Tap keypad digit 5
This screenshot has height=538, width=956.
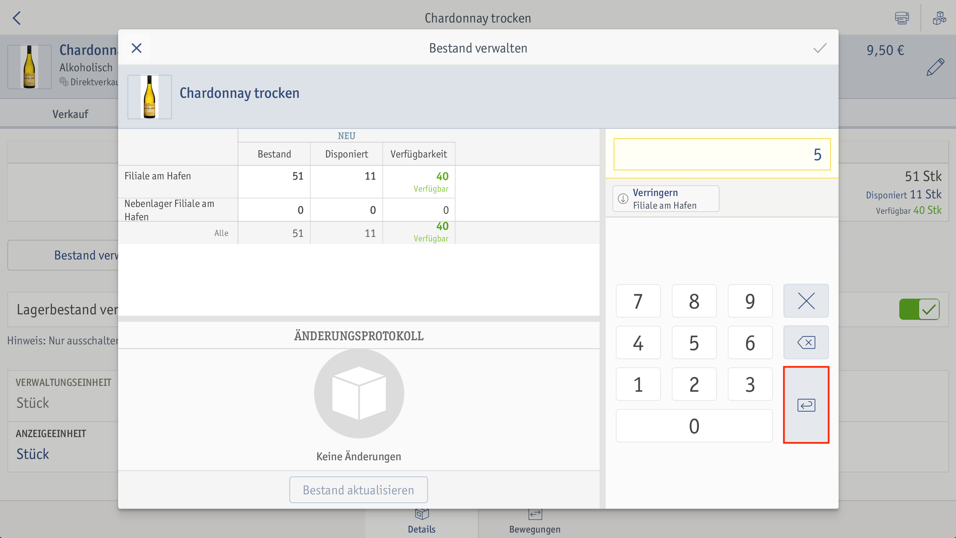pos(694,342)
